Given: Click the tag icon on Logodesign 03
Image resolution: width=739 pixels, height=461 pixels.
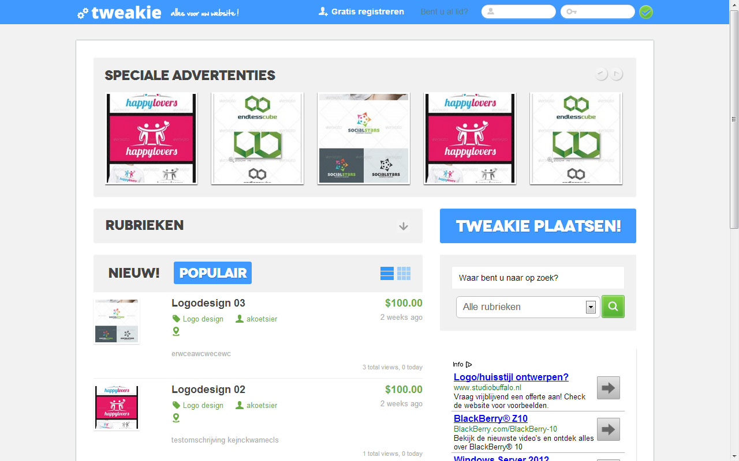Looking at the screenshot, I should 176,319.
